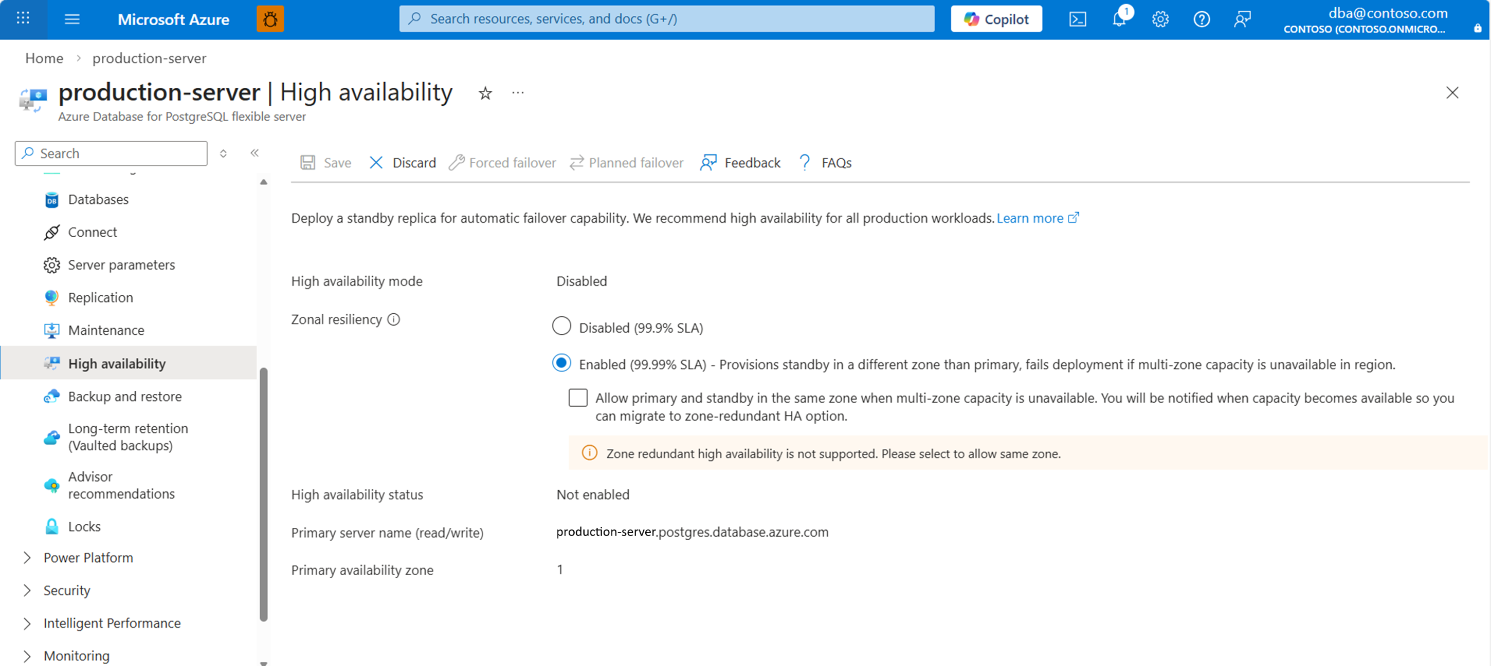Screen dimensions: 1491x666
Task: Select Disabled (99.9% SLA) radio option
Action: 561,326
